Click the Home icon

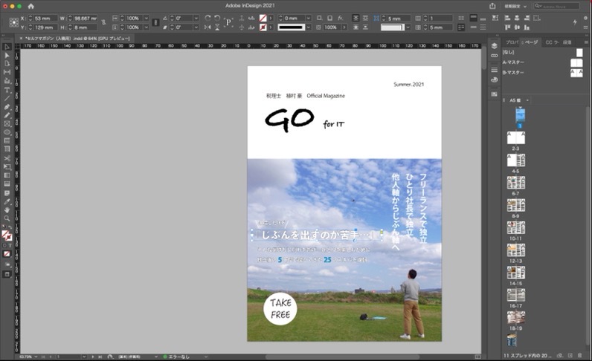[x=30, y=6]
